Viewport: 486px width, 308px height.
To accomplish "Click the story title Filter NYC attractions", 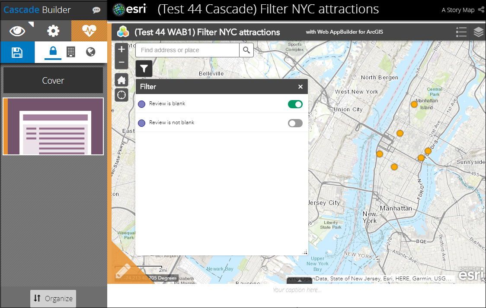I will click(268, 9).
